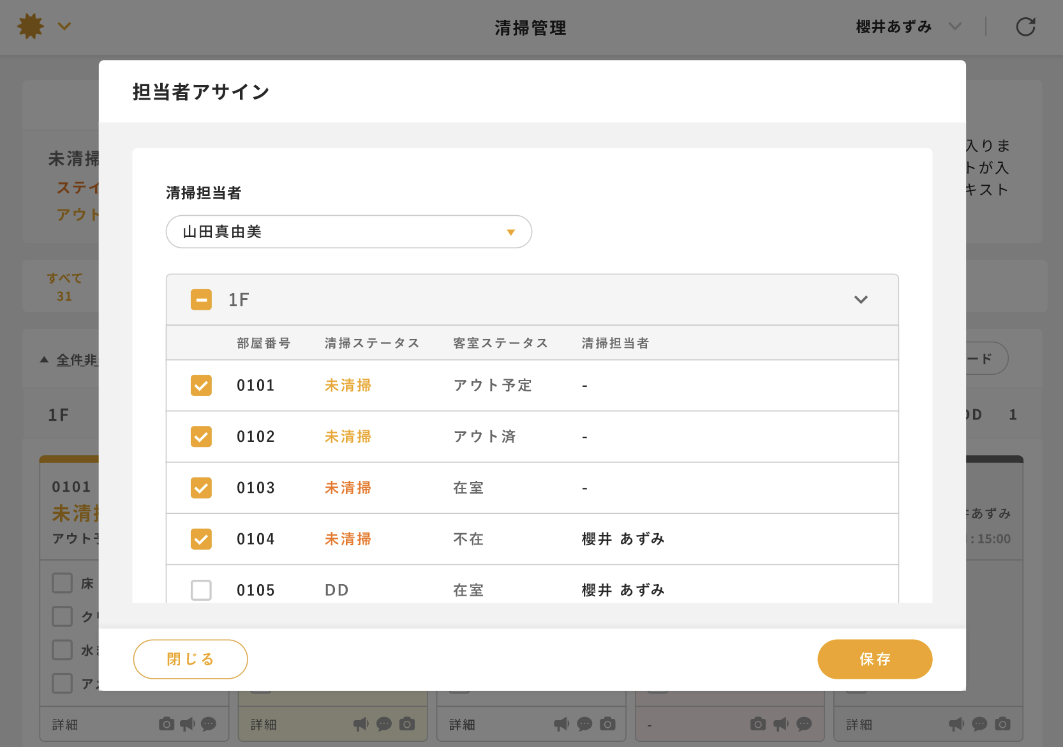Collapse the 1F section with its chevron
Image resolution: width=1063 pixels, height=747 pixels.
[x=861, y=299]
